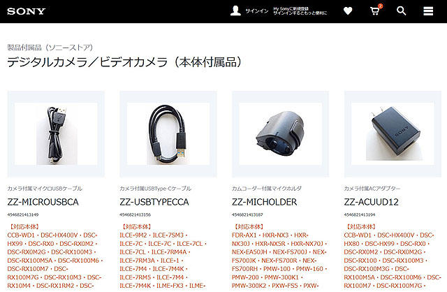
Task: Open the mic holder product image
Action: tap(281, 134)
